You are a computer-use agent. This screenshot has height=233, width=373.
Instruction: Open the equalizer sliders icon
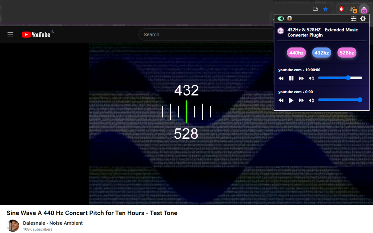[353, 18]
